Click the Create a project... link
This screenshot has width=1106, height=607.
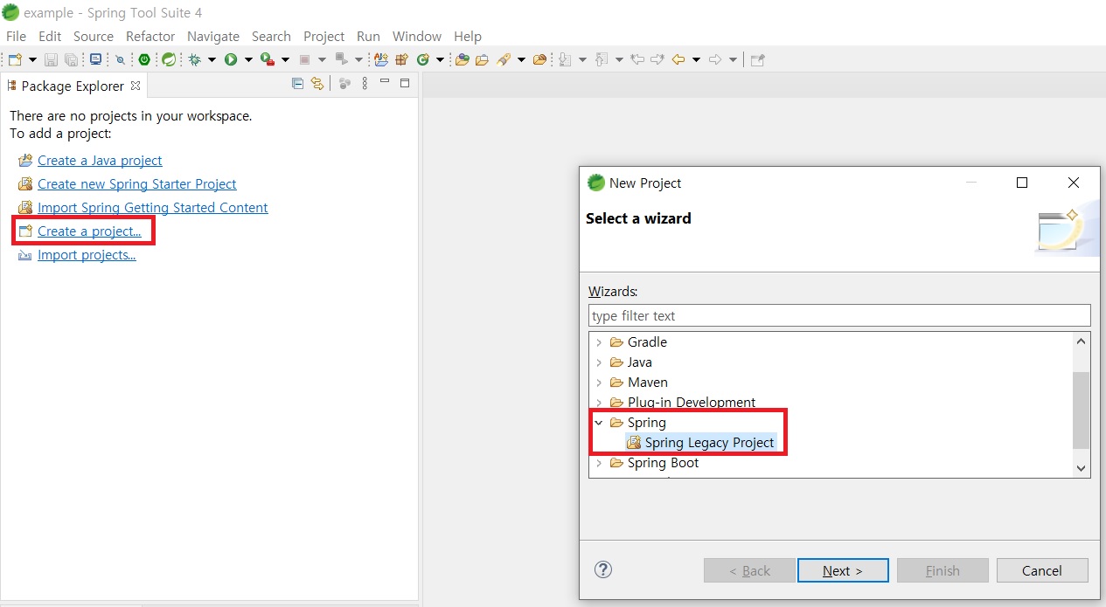(89, 231)
